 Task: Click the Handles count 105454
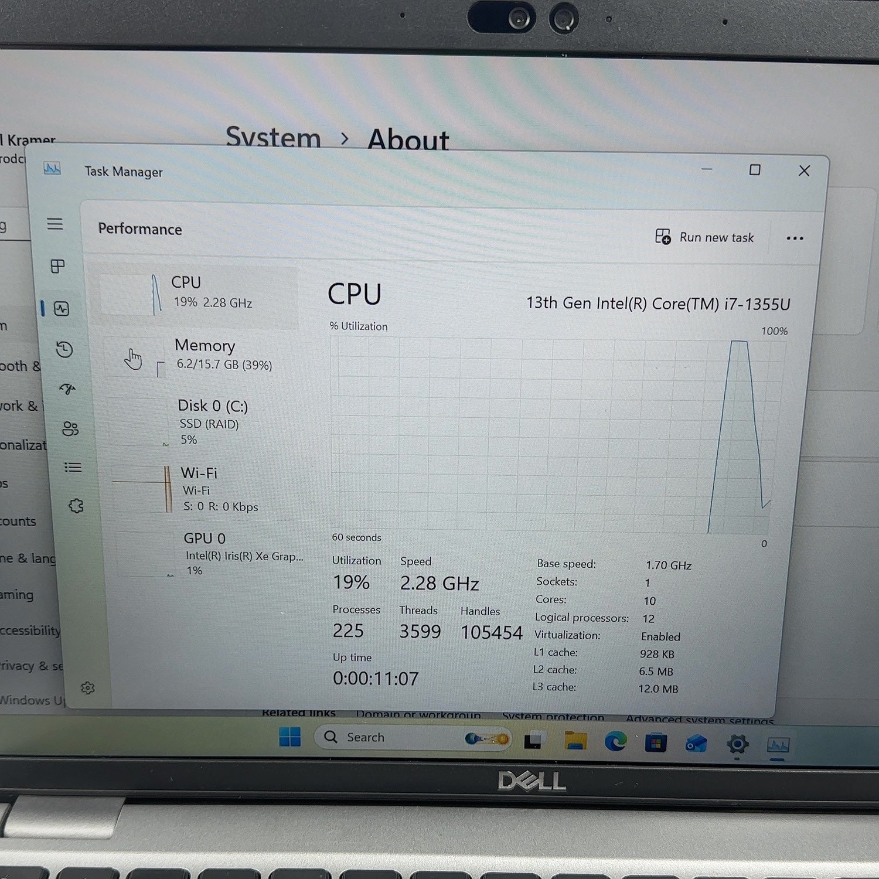[x=492, y=633]
